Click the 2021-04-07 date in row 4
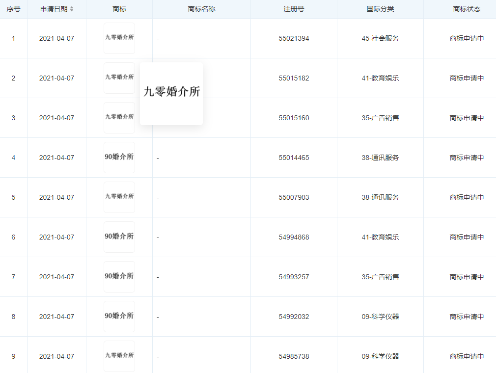 pos(56,158)
